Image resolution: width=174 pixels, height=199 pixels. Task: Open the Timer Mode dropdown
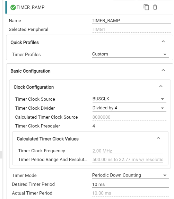[130, 175]
